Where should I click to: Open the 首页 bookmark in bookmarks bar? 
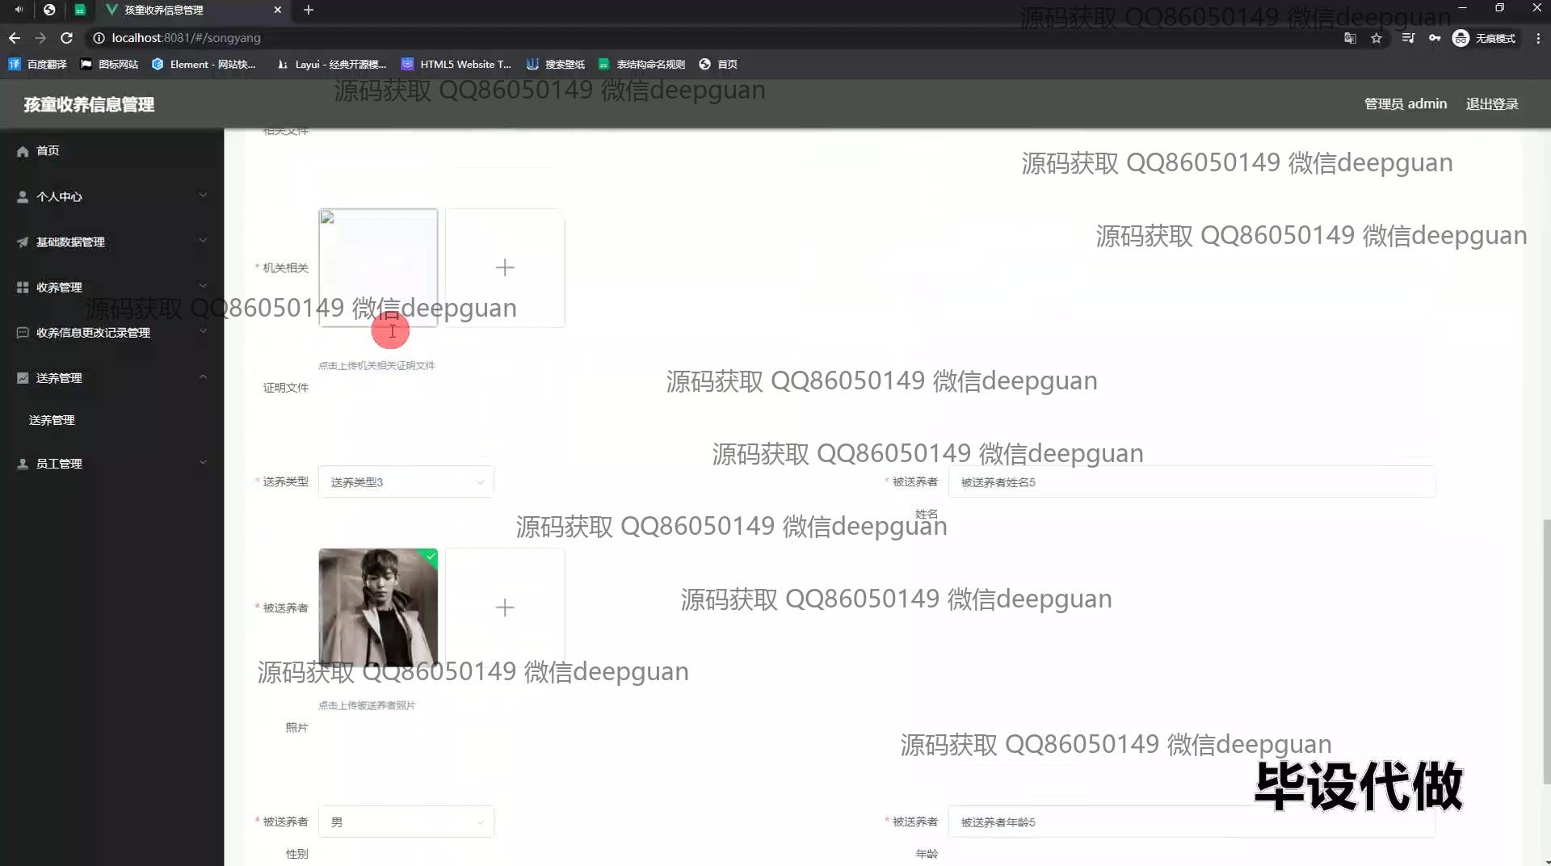(718, 64)
